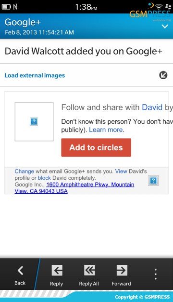Viewport: 173px width, 302px height.
Task: Tap David's missing profile picture placeholder
Action: coord(34,122)
